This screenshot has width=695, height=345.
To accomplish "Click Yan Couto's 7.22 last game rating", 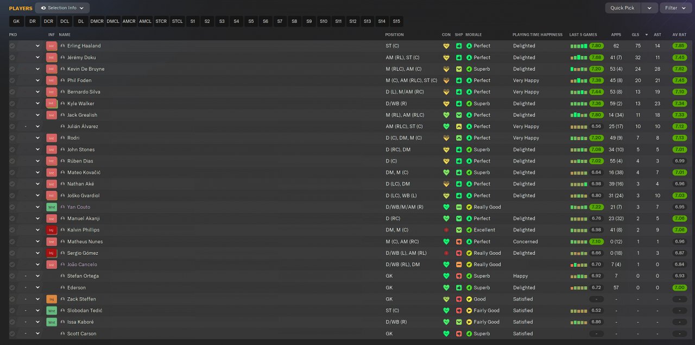I will [596, 207].
